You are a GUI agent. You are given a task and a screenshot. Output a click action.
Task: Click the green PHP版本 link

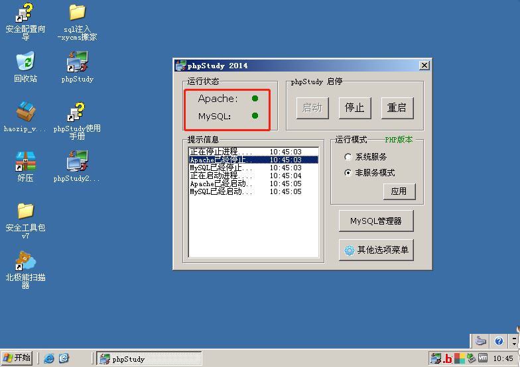(x=399, y=140)
